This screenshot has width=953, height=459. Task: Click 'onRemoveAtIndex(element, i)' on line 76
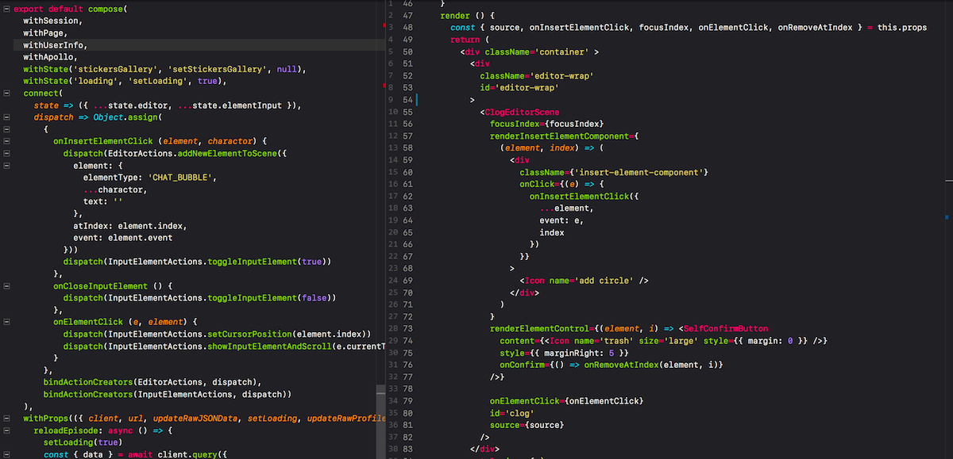tap(653, 365)
